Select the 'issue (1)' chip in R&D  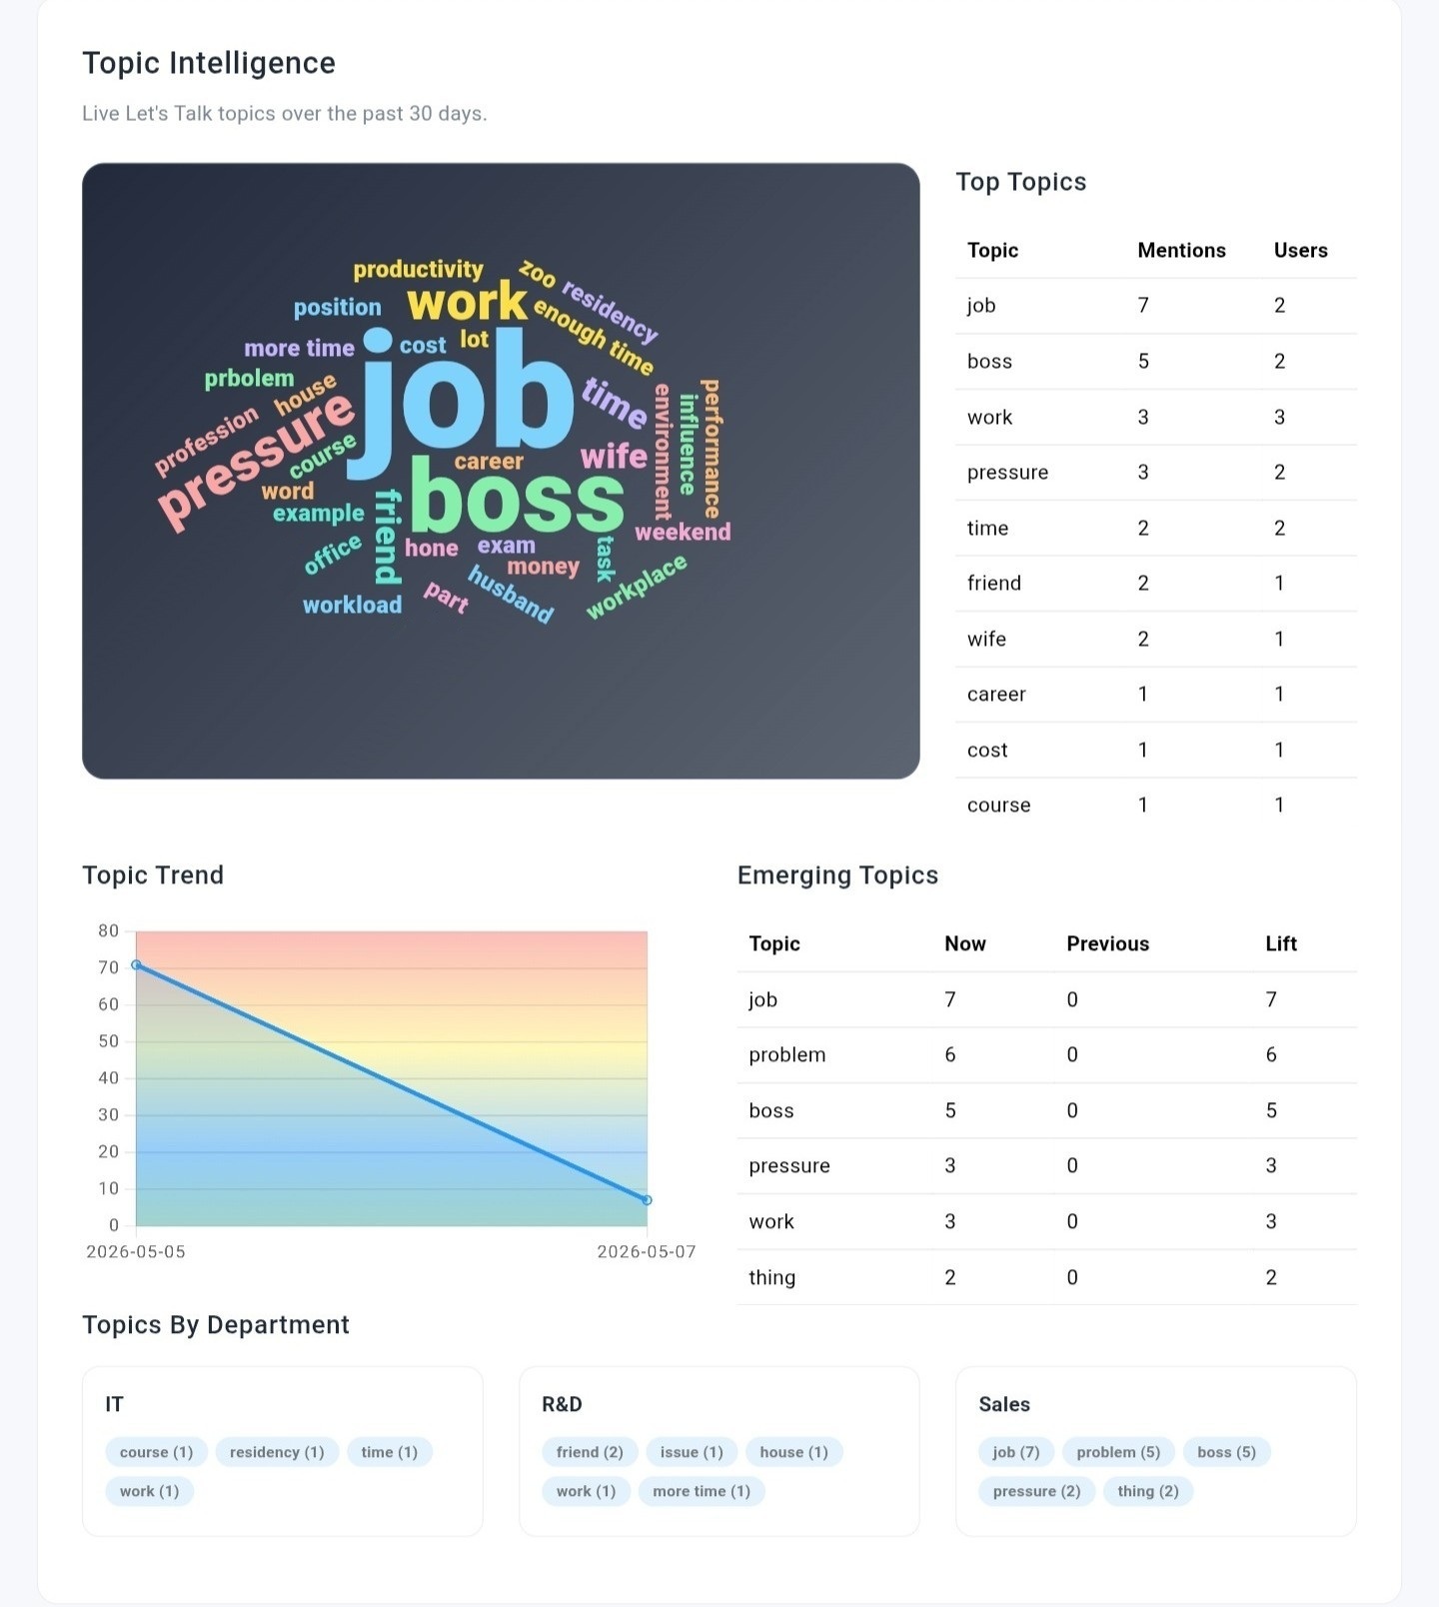[x=692, y=1452]
